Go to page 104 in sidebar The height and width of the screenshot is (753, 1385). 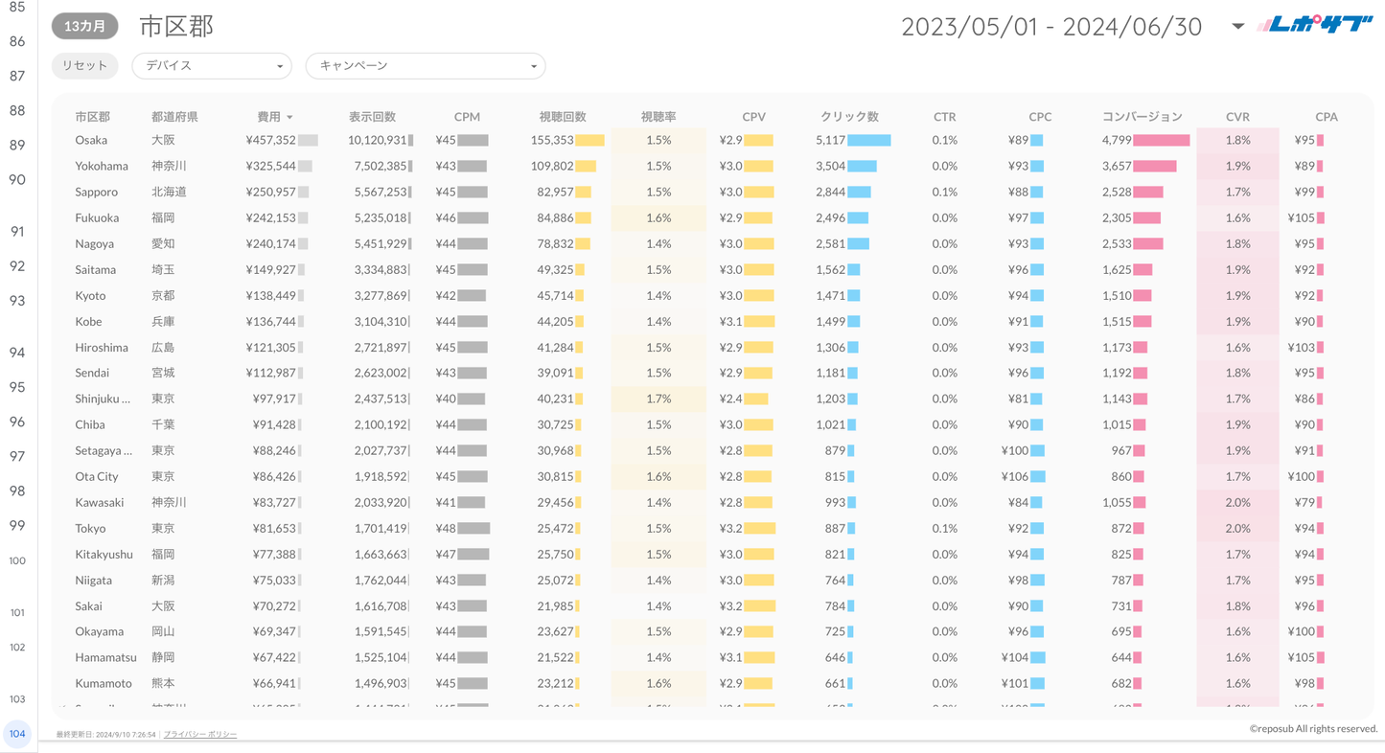[17, 734]
